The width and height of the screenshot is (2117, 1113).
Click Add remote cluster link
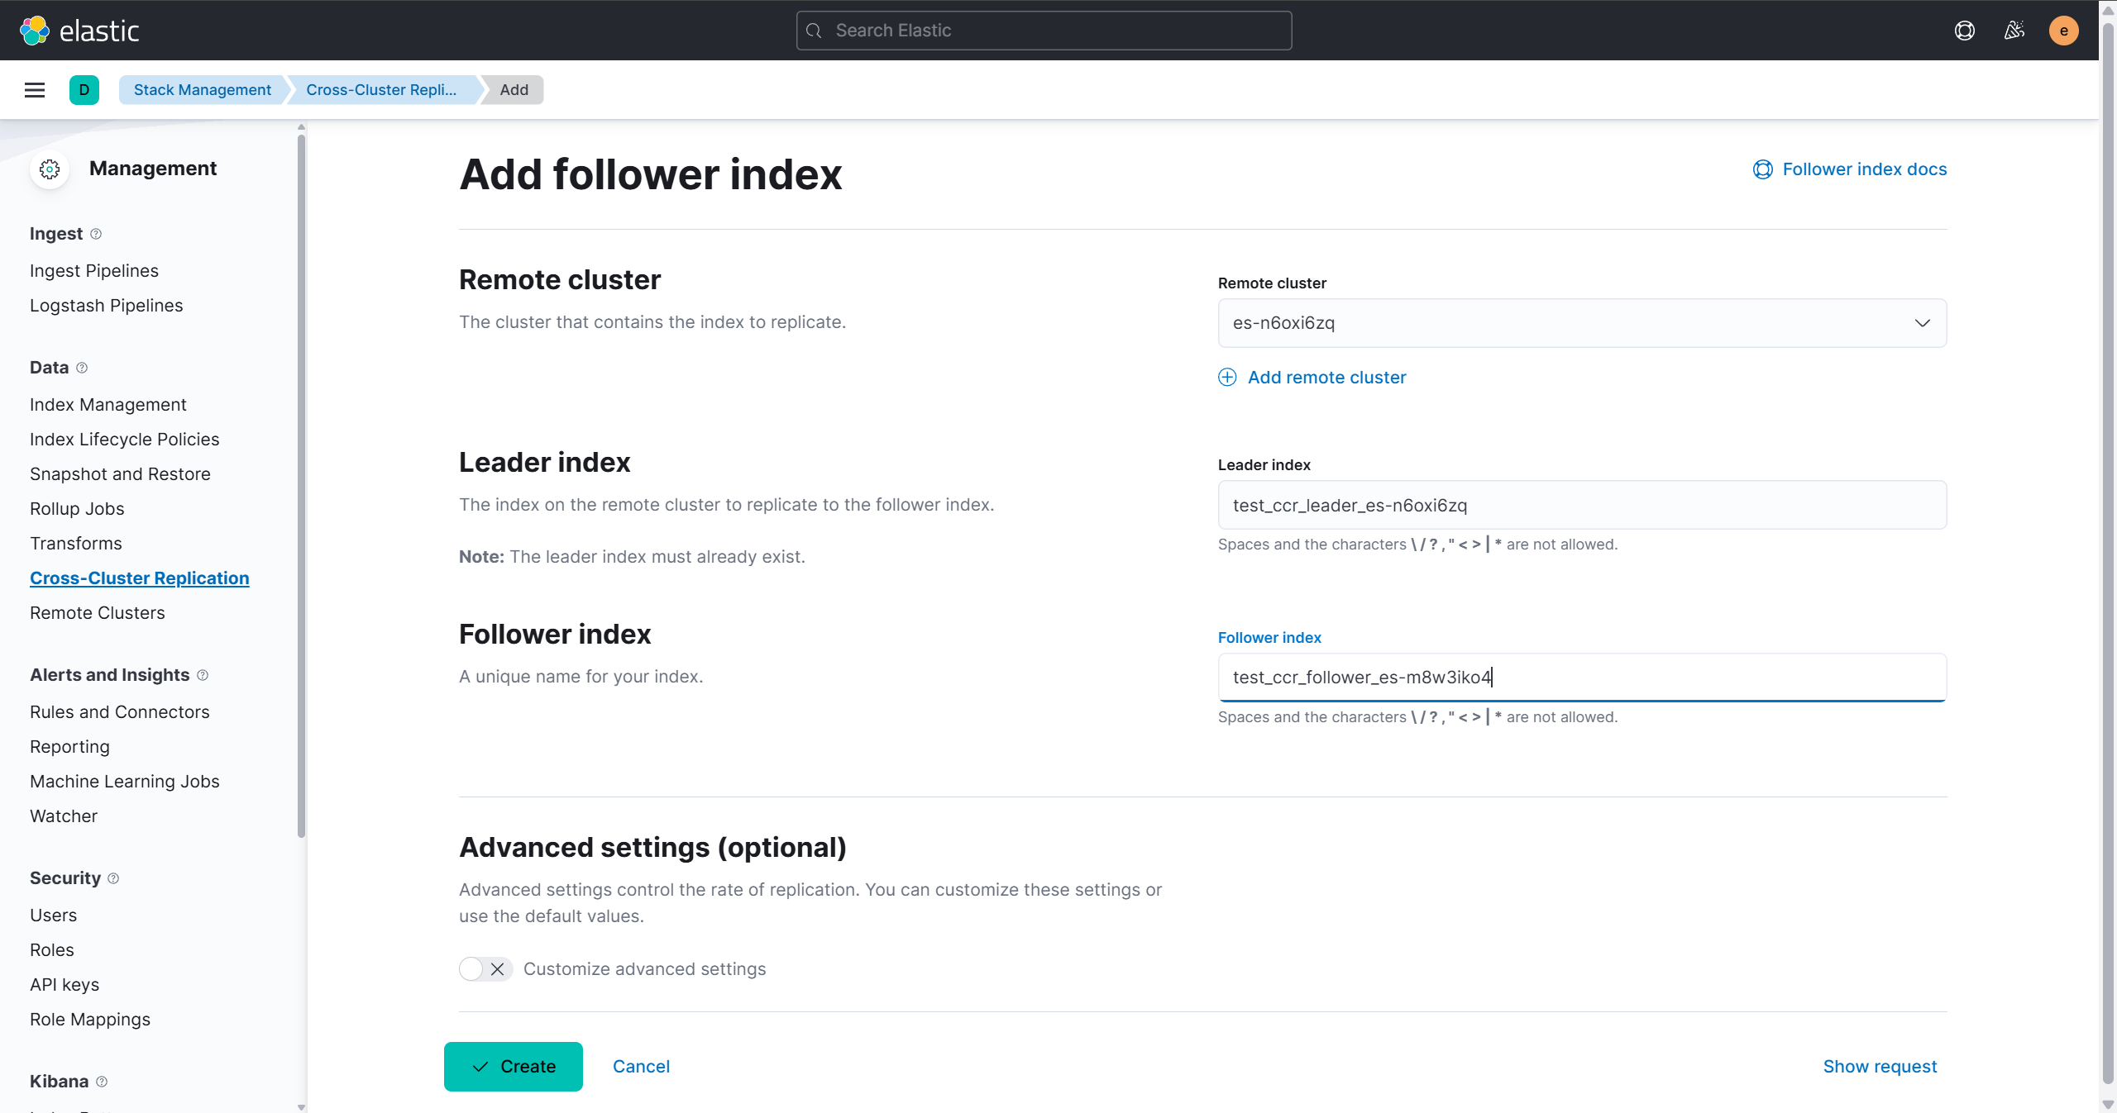[1326, 378]
